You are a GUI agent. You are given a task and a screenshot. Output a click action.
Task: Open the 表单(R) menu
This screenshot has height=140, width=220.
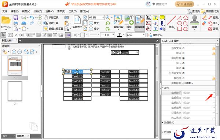[61, 11]
